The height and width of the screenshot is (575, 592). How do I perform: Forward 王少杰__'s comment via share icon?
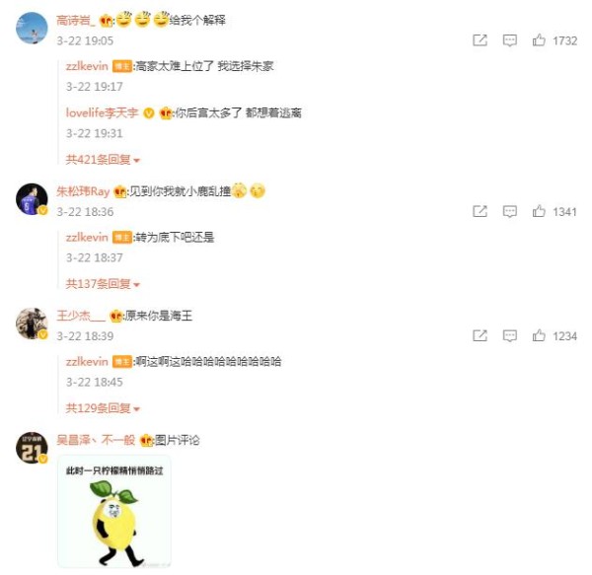480,335
